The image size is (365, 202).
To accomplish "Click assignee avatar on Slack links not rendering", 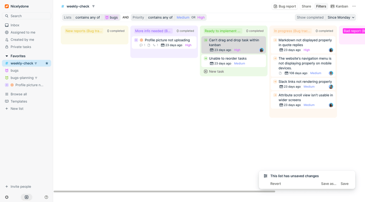I will point(331,86).
